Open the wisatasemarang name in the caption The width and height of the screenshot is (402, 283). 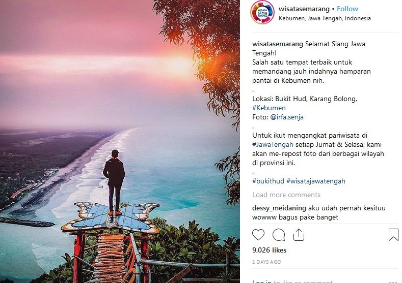click(x=278, y=44)
